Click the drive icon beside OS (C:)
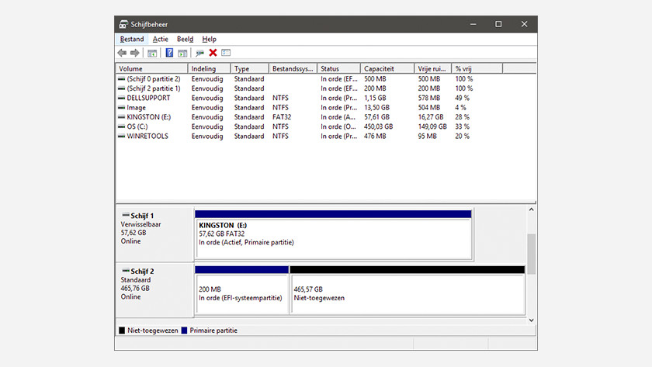Viewport: 652px width, 367px height. 121,126
